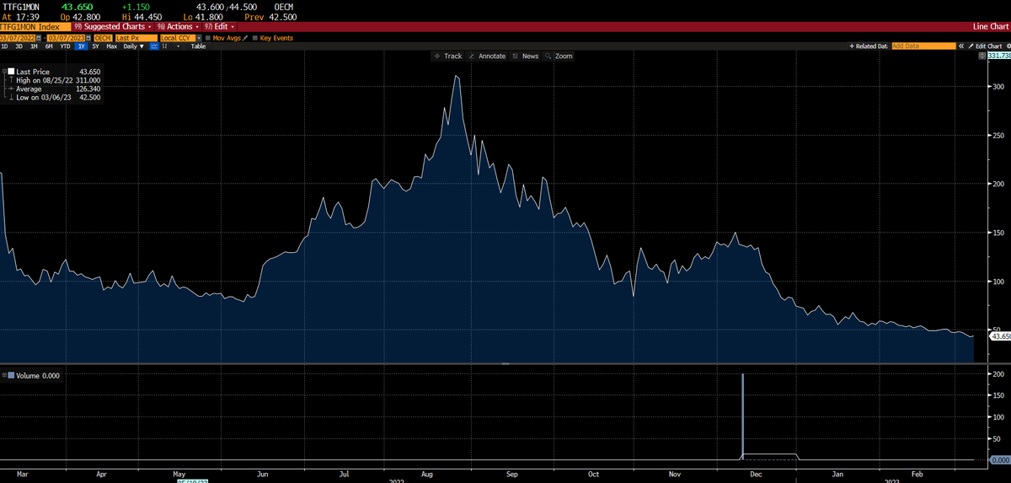Viewport: 1011px width, 483px height.
Task: Click the Add Data input field
Action: pyautogui.click(x=923, y=46)
